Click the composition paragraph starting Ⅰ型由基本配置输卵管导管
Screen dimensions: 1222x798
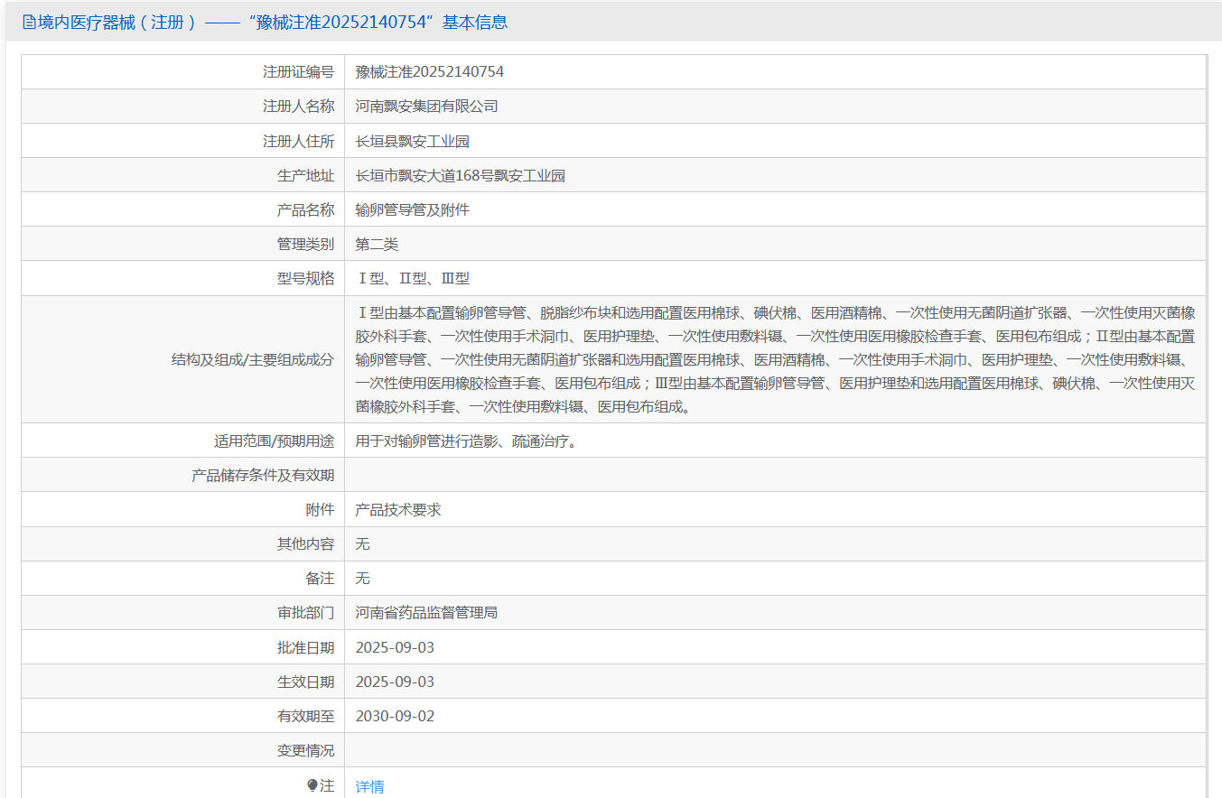(776, 359)
